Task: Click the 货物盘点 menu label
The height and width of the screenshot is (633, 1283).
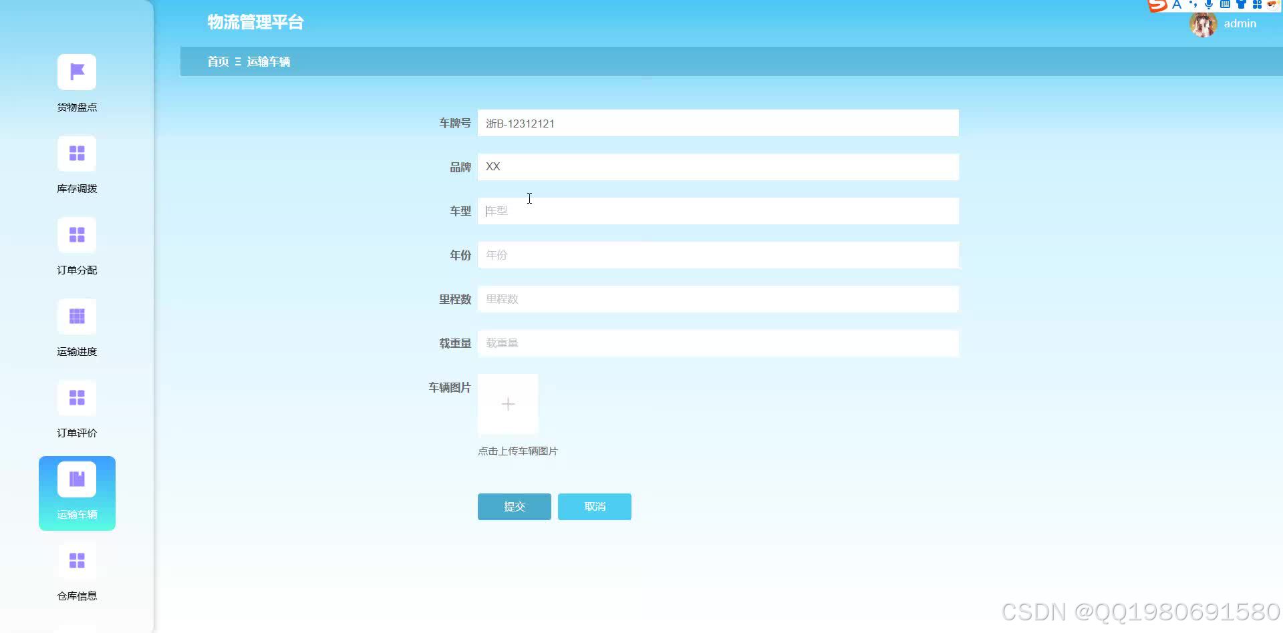Action: tap(77, 108)
